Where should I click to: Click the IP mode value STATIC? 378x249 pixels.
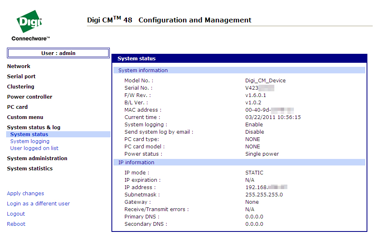point(254,173)
